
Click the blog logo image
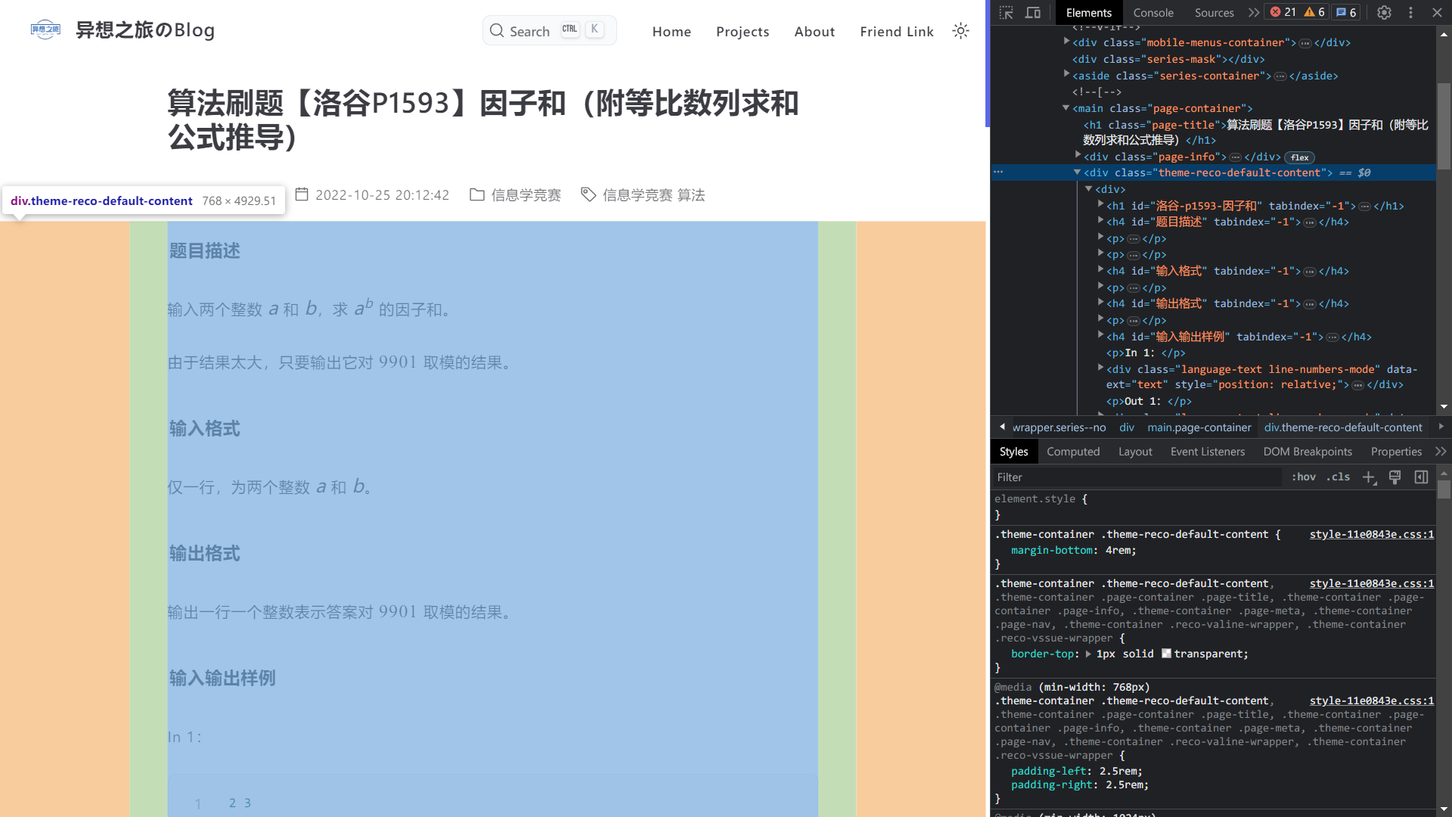[45, 30]
